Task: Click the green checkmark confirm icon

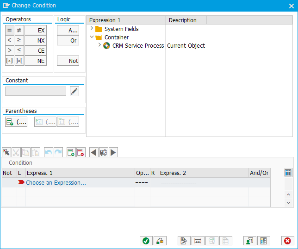Action: (146, 241)
